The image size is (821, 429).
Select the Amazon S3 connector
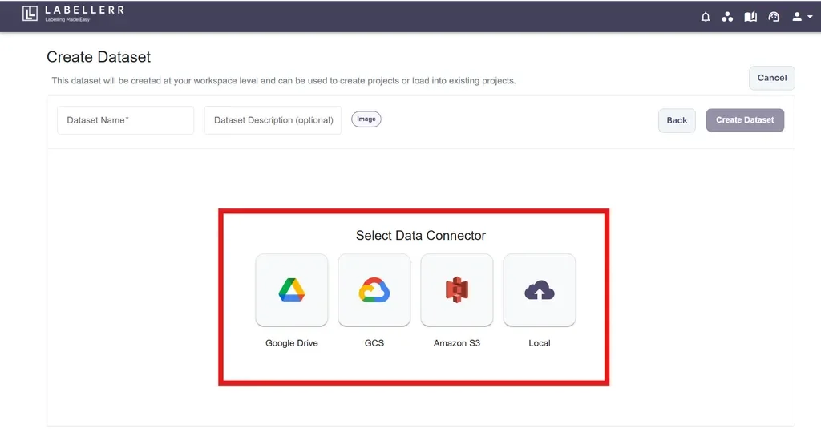[x=456, y=290]
